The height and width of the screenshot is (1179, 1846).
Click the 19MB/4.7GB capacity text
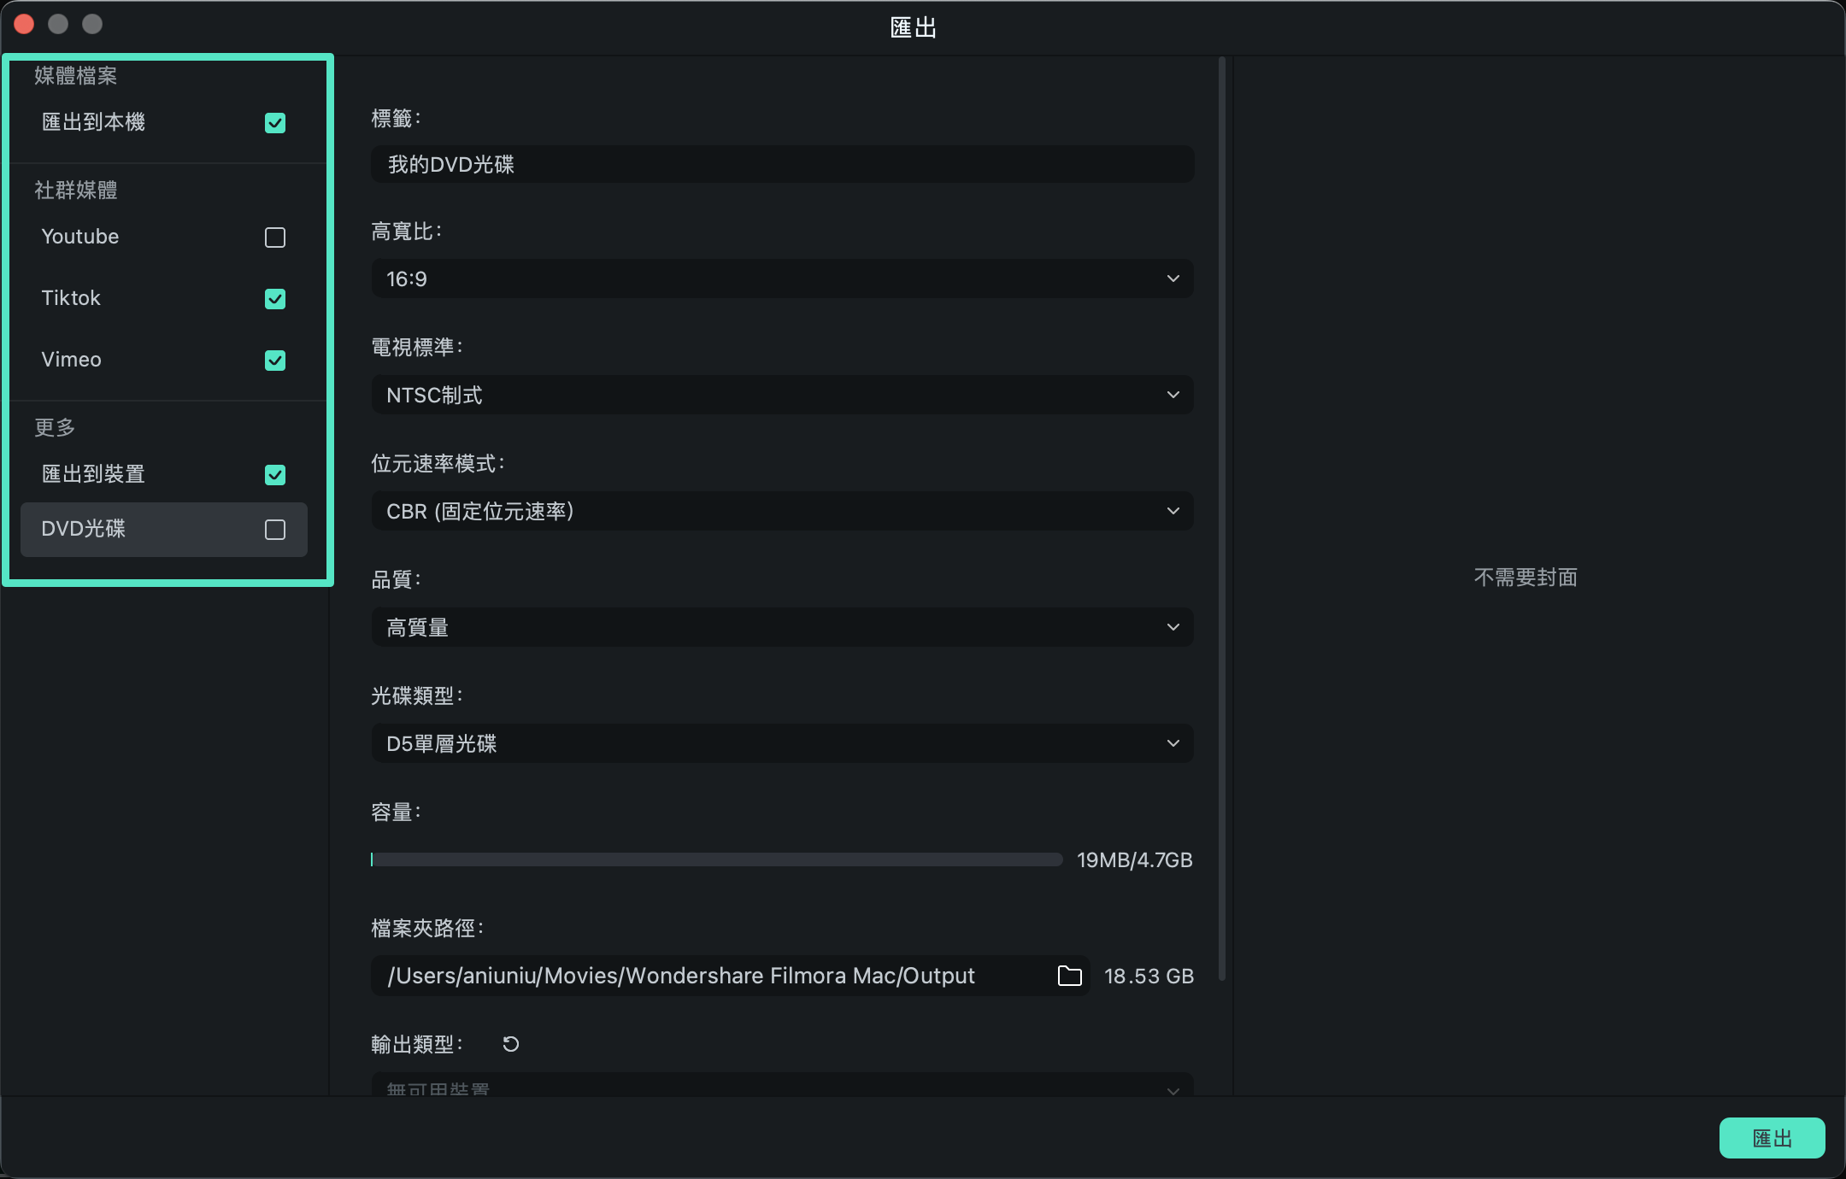tap(1134, 859)
